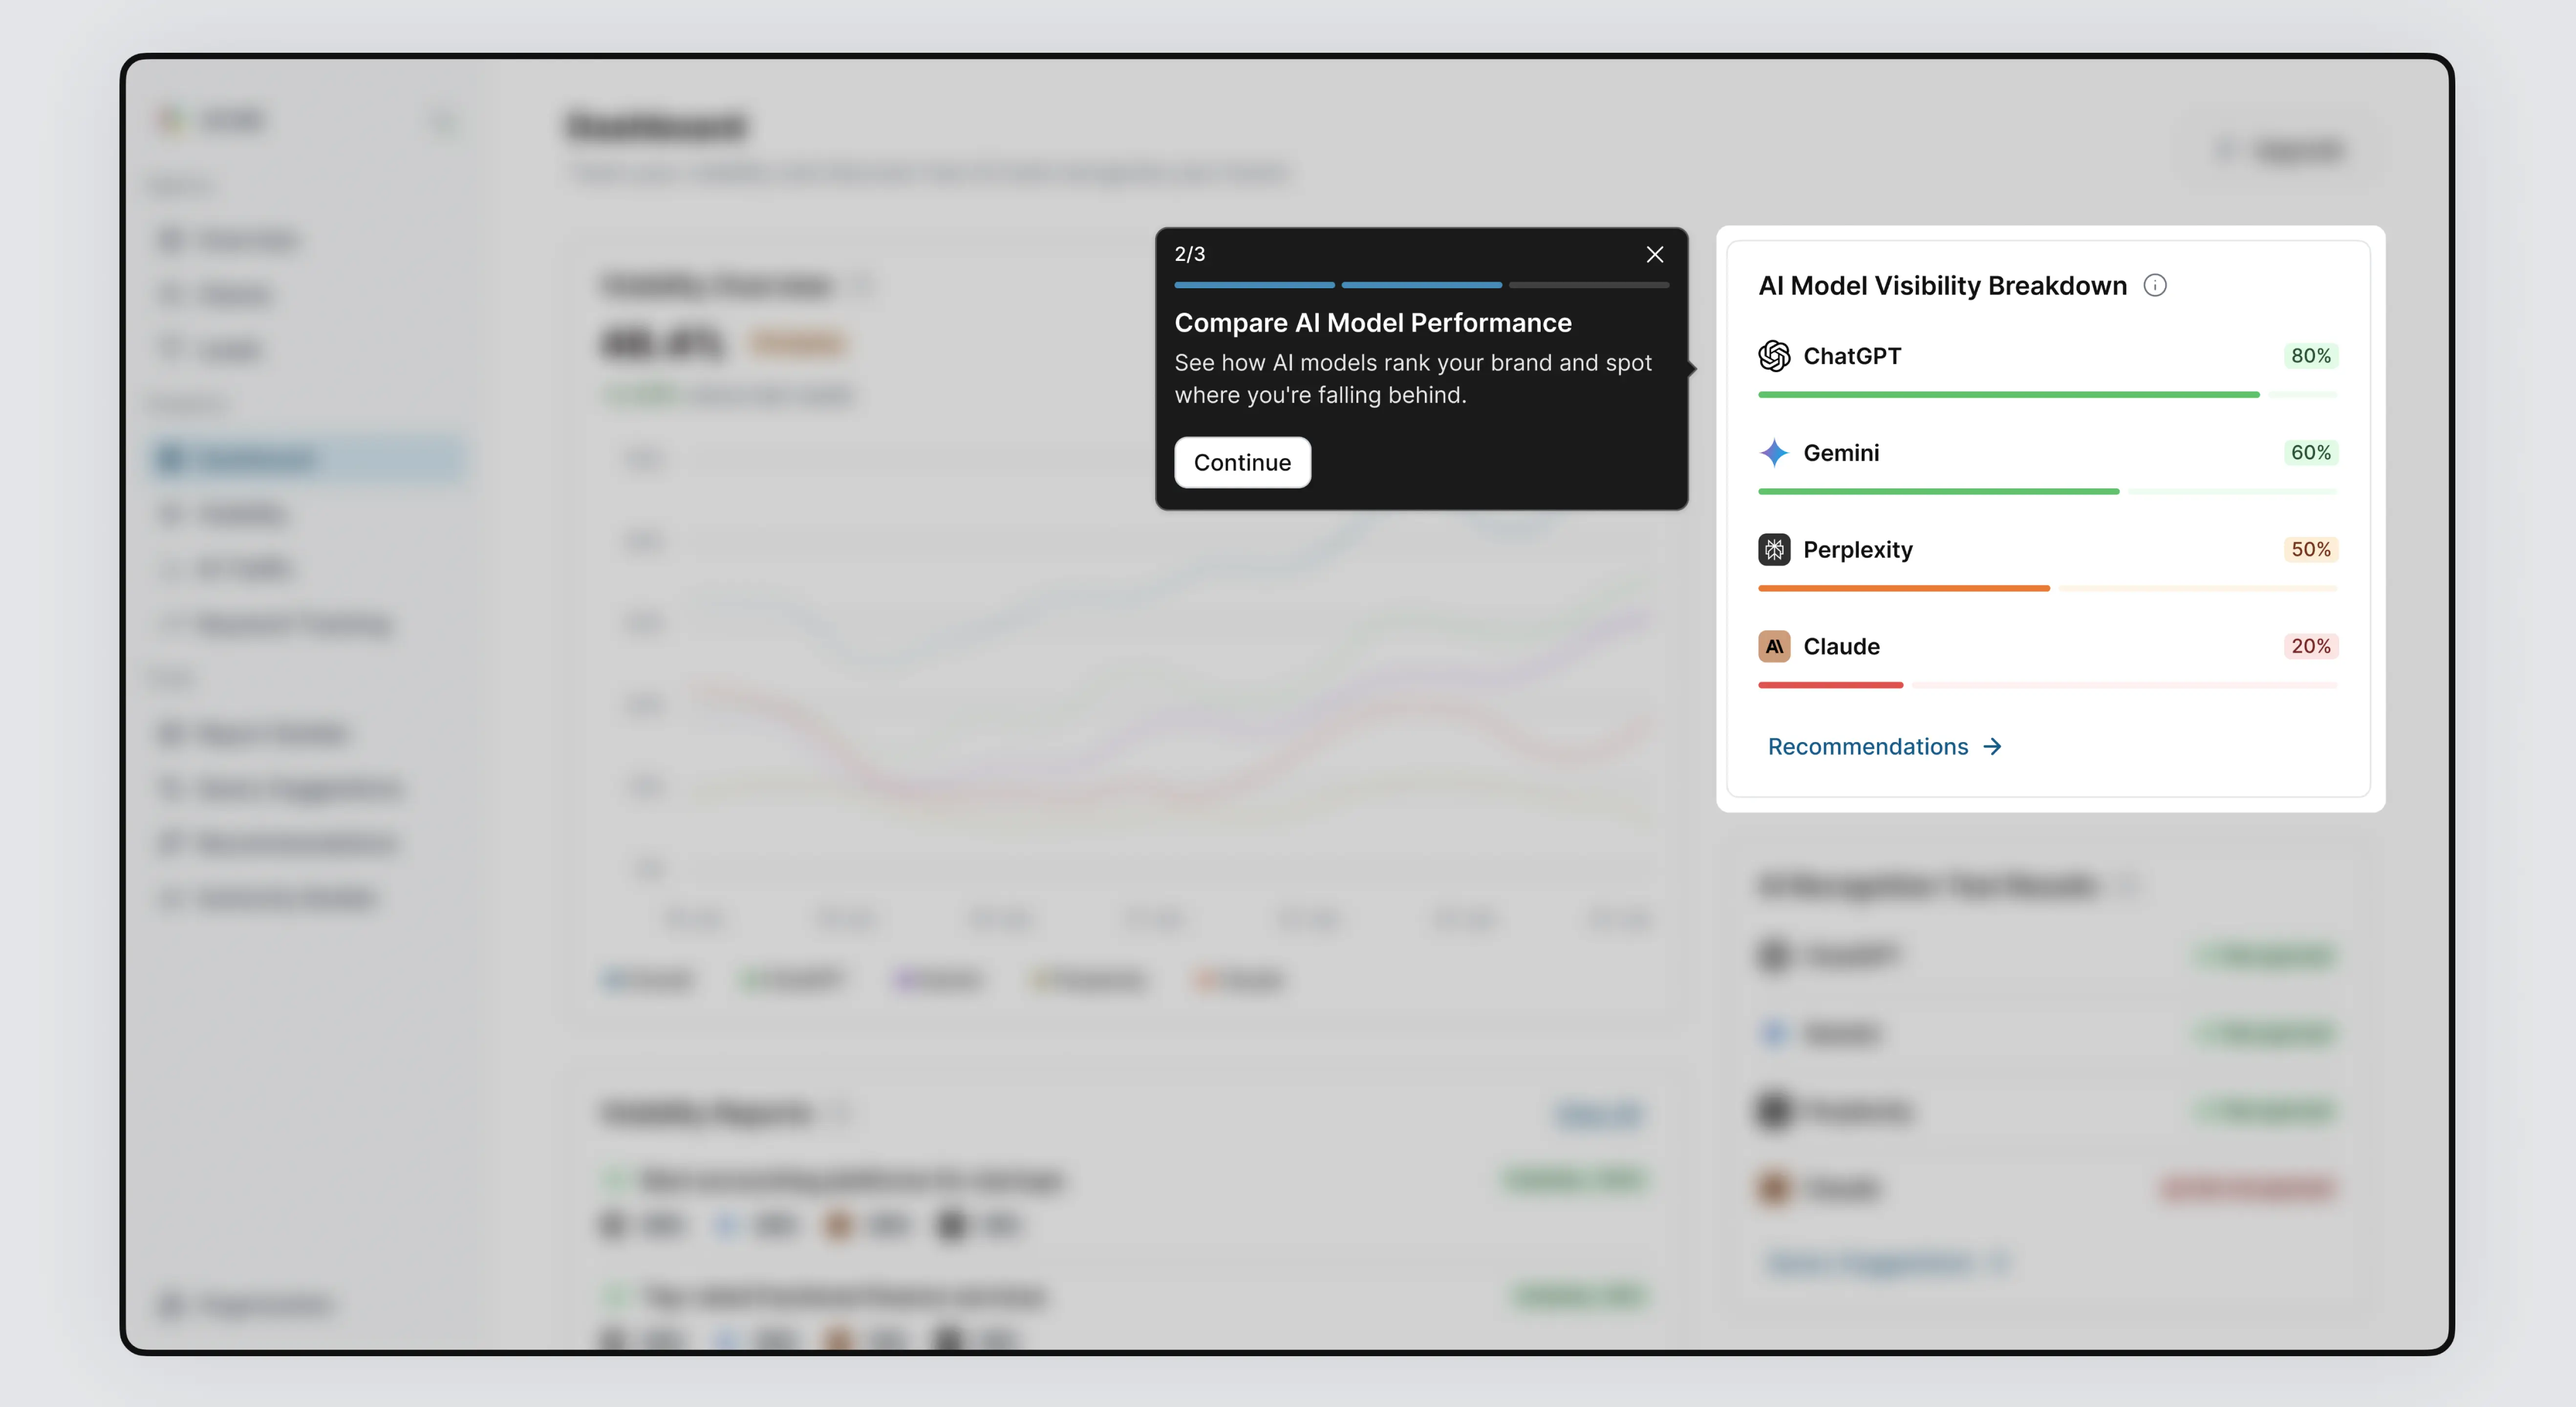The height and width of the screenshot is (1407, 2576).
Task: Click the Perplexity logo icon
Action: pos(1774,550)
